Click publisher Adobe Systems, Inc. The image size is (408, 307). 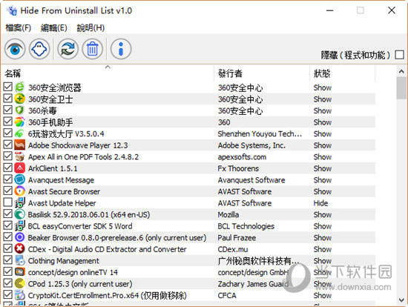coord(251,145)
